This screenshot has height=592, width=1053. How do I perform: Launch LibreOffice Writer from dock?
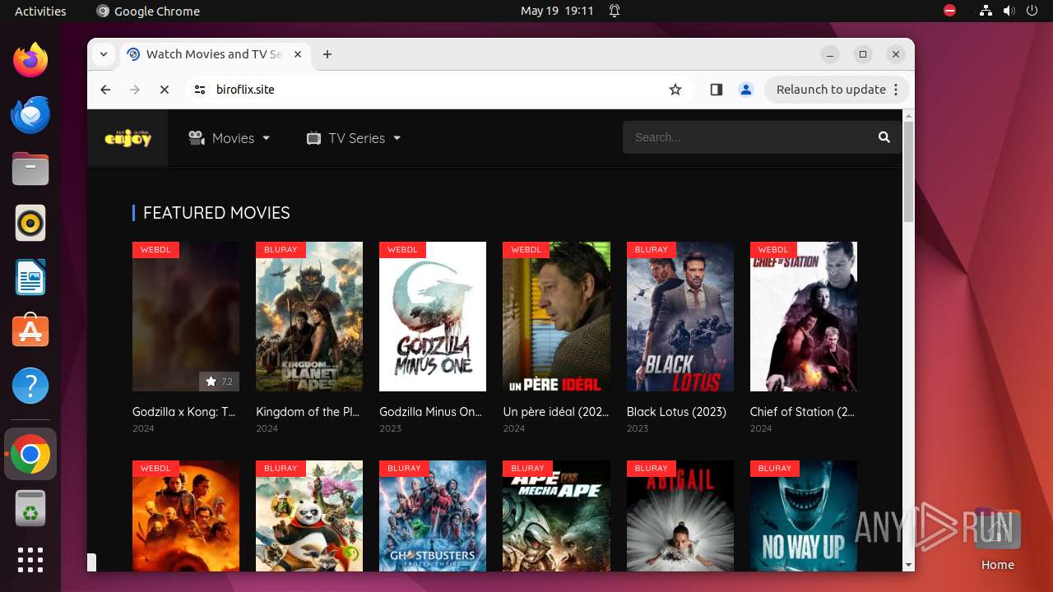pos(30,277)
